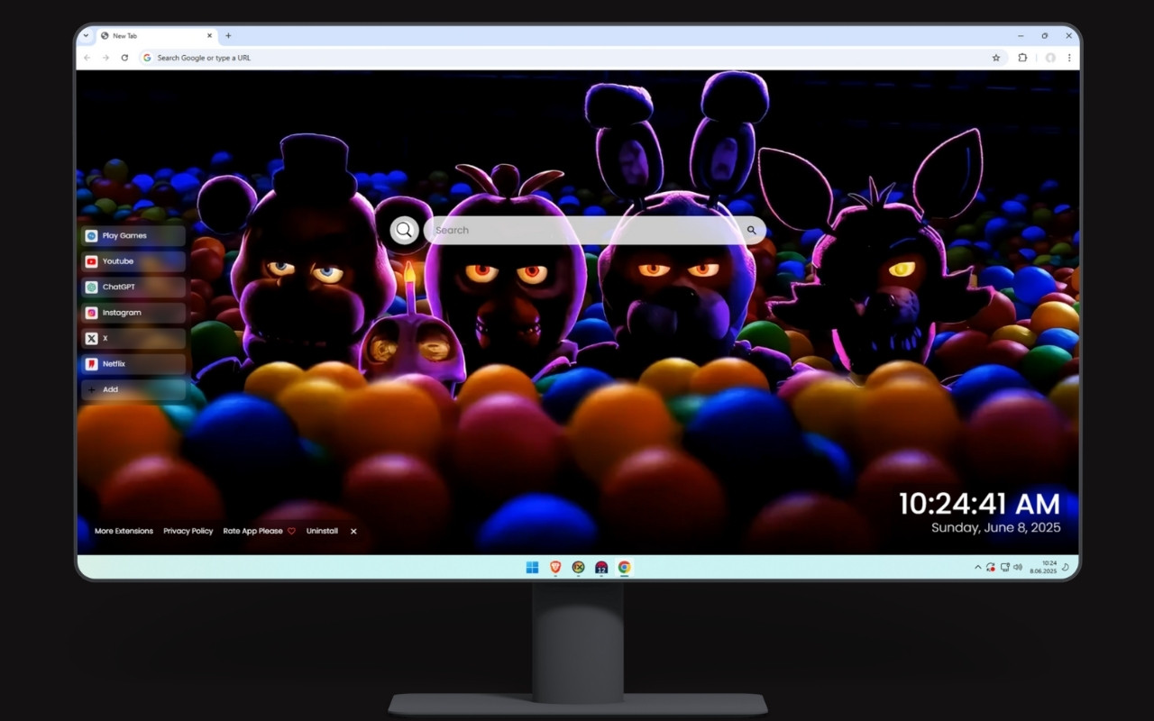
Task: Open the tray icon with the red dot
Action: [991, 567]
